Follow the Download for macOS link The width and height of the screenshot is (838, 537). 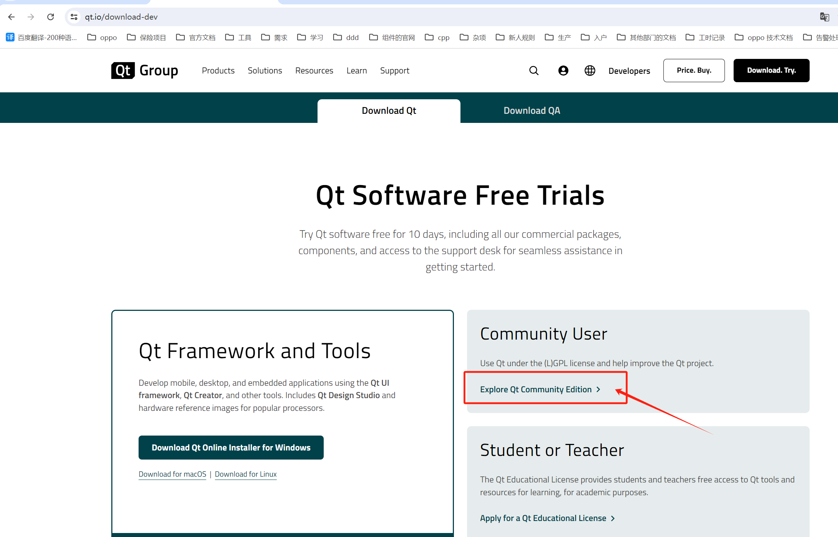tap(172, 474)
